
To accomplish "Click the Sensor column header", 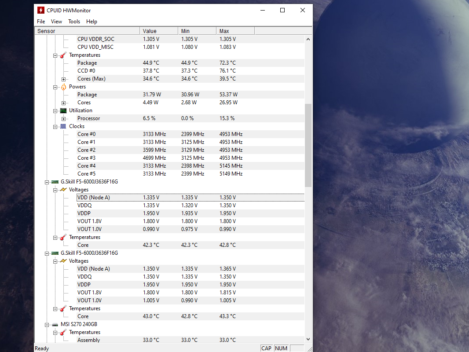I will pyautogui.click(x=88, y=31).
